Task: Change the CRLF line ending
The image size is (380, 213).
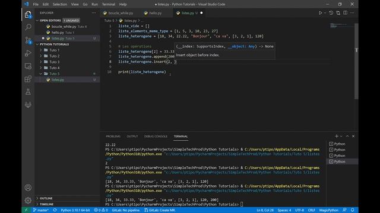Action: [x=311, y=210]
